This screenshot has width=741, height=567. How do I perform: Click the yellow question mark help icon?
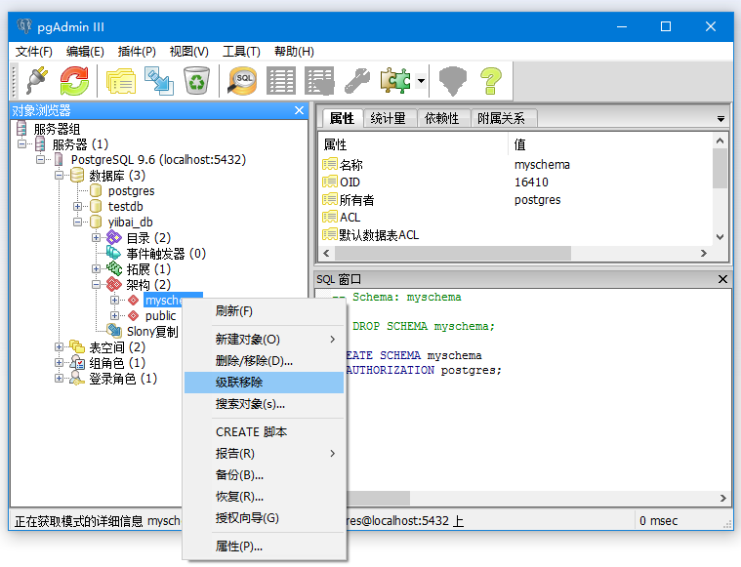[x=490, y=81]
